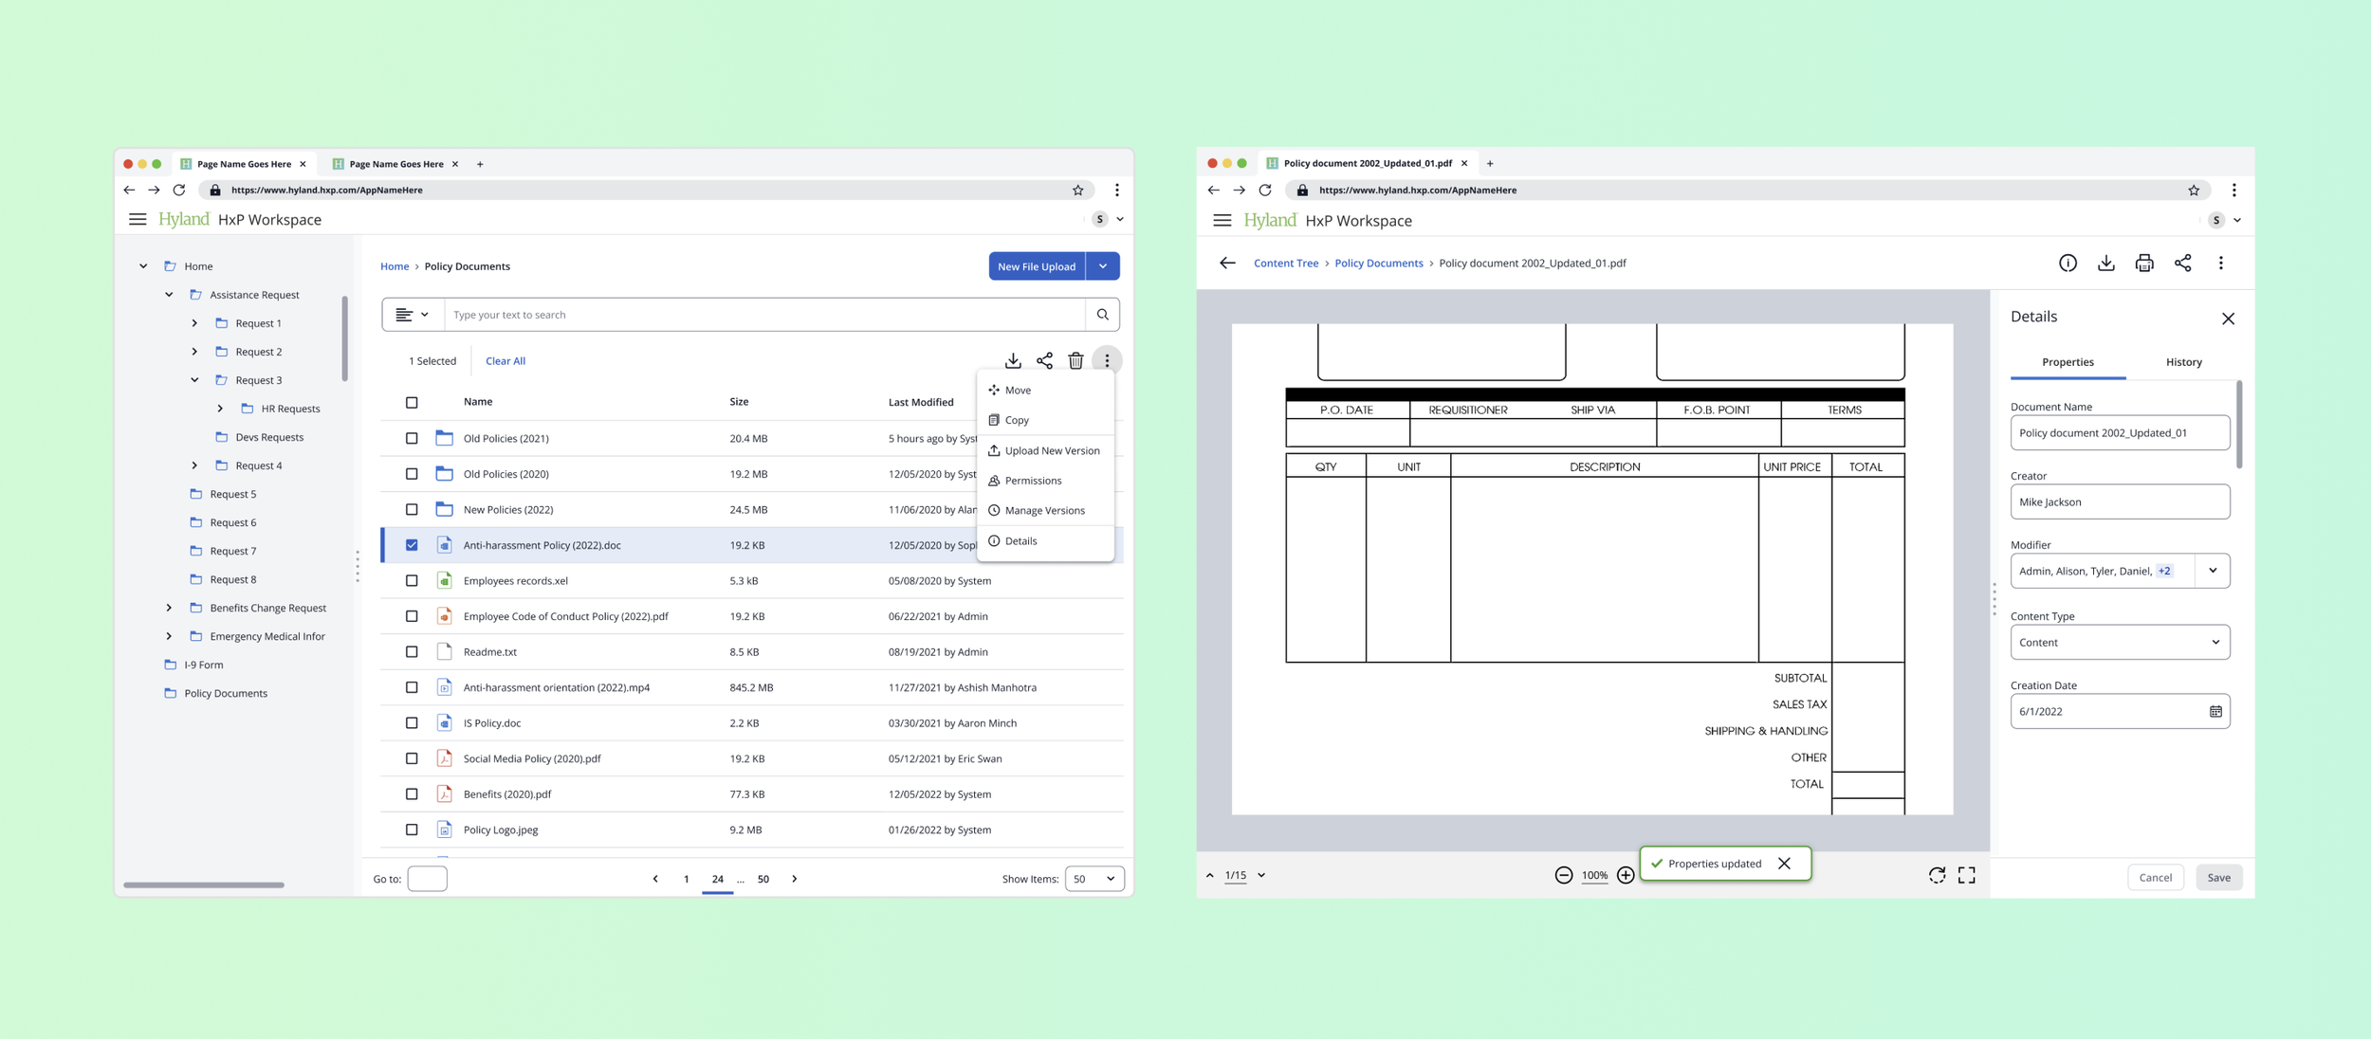Open Show Items count dropdown
The width and height of the screenshot is (2371, 1039).
[x=1094, y=879]
